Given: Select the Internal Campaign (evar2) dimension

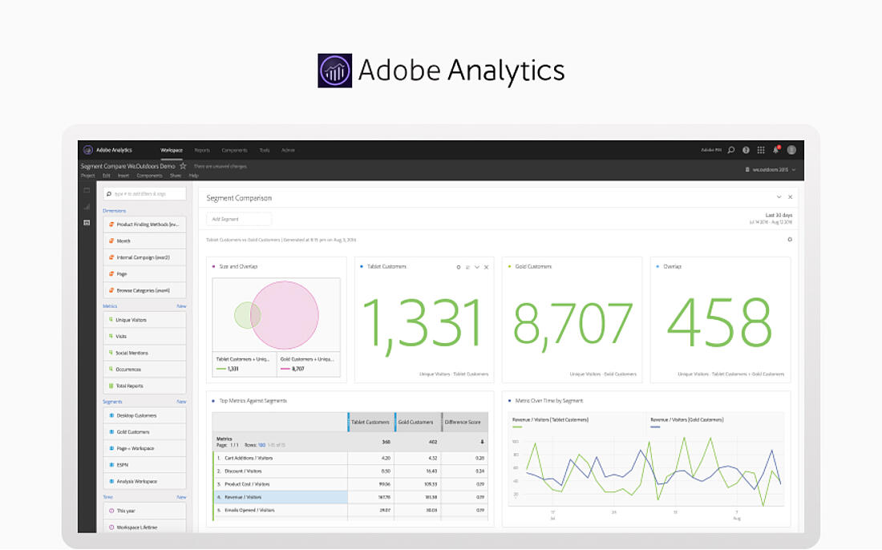Looking at the screenshot, I should [144, 257].
